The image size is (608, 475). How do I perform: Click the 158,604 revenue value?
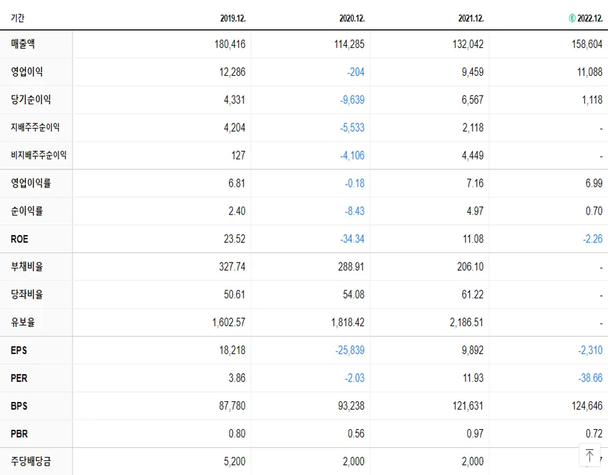pos(587,45)
